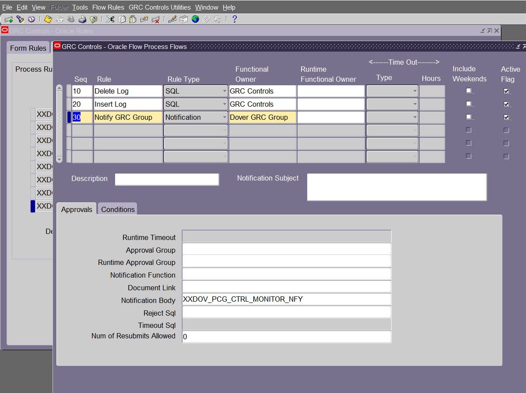Screen dimensions: 526x393
Task: Uncheck Active Flag for Insert Log
Action: [x=506, y=104]
